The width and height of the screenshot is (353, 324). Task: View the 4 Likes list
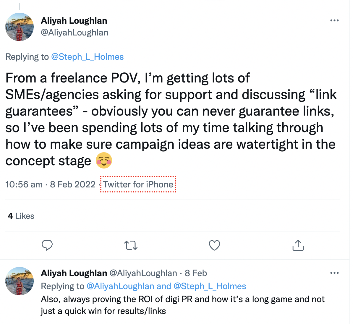(21, 216)
